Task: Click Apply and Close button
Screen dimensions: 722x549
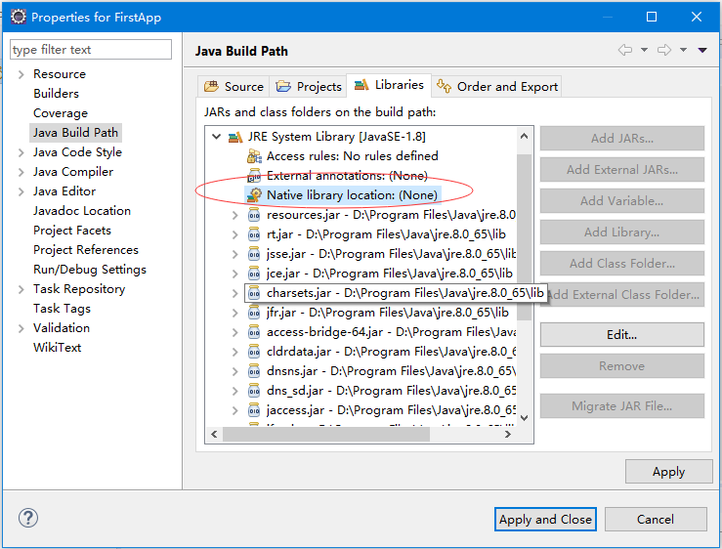Action: (545, 519)
